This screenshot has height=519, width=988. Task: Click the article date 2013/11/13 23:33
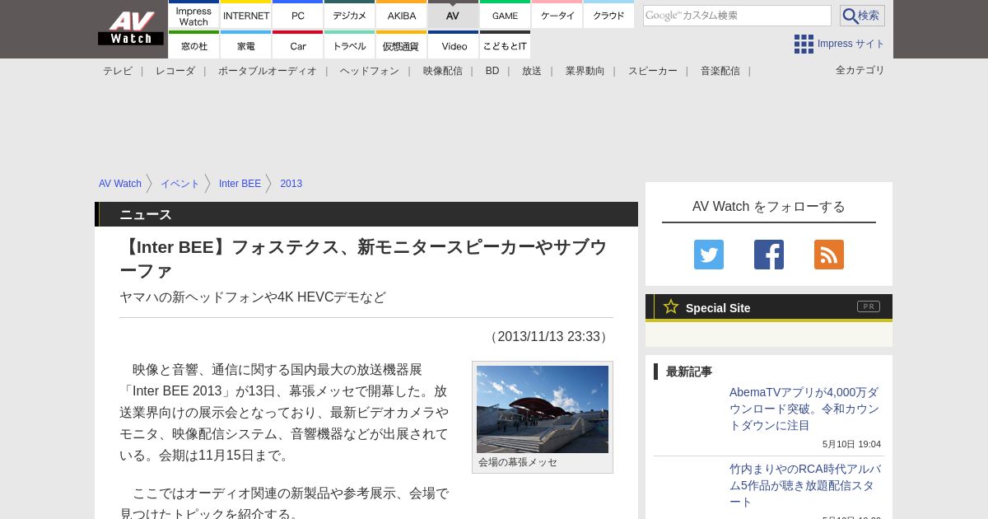click(549, 336)
